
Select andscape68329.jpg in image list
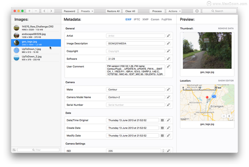[36, 35]
